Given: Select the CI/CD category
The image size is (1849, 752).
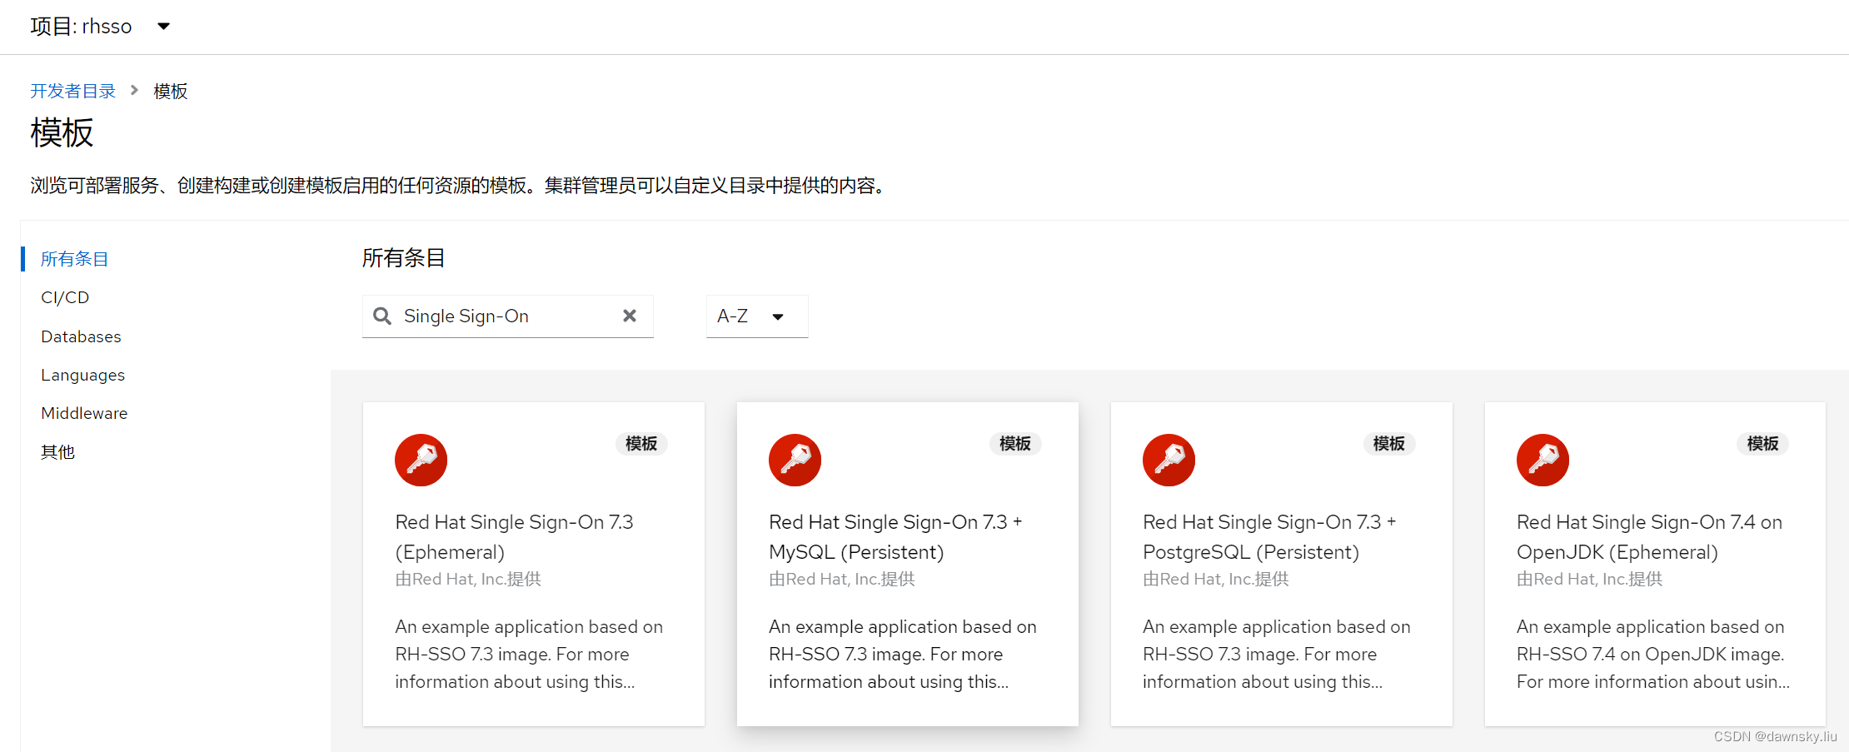Looking at the screenshot, I should (x=65, y=297).
